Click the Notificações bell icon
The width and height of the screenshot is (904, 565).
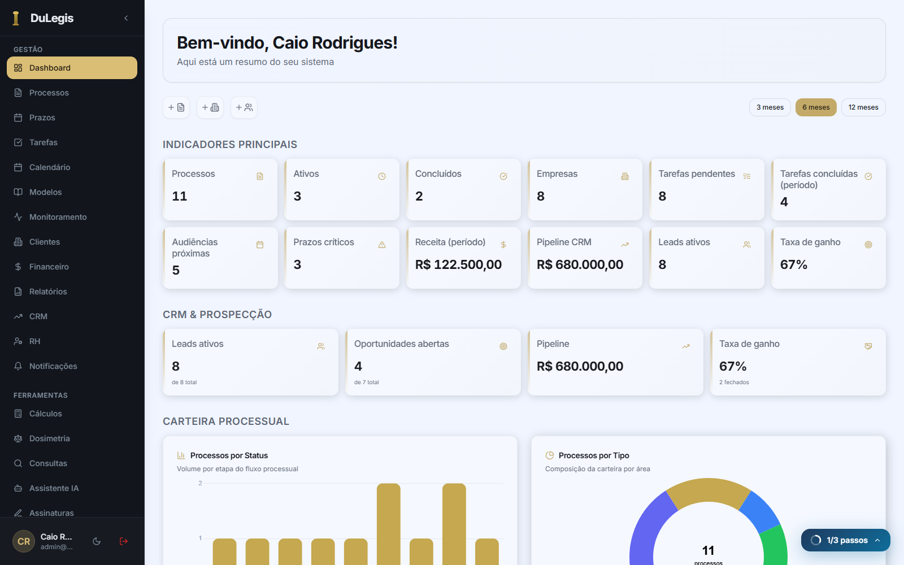point(18,366)
